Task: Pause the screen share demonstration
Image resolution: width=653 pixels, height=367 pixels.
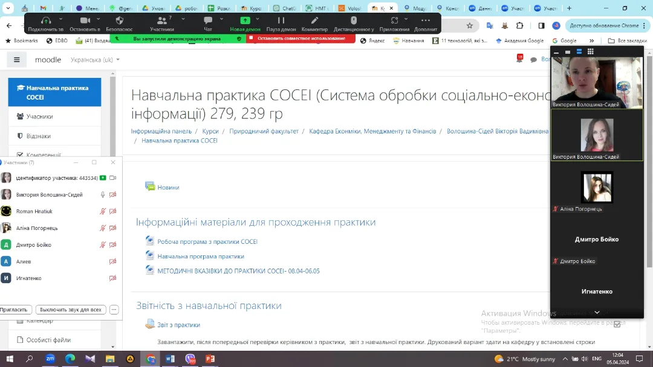Action: click(281, 23)
